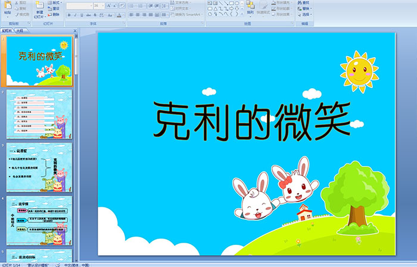
Task: Close the slides thumbnail pane with X
Action: (75, 31)
